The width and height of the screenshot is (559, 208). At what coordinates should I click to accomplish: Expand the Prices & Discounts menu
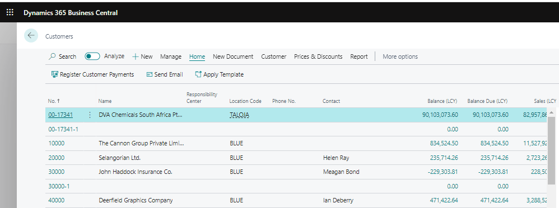pos(318,56)
